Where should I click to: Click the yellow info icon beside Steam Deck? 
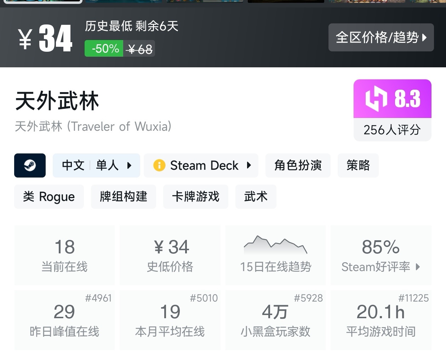(x=159, y=165)
